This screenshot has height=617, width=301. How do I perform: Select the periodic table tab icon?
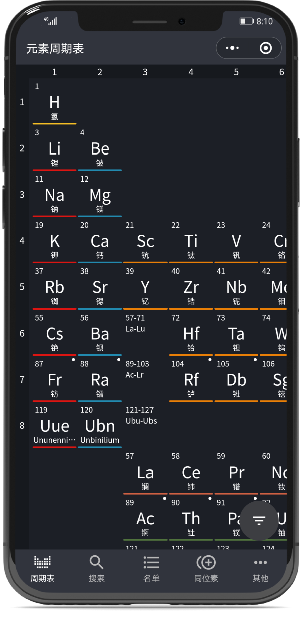tap(42, 562)
